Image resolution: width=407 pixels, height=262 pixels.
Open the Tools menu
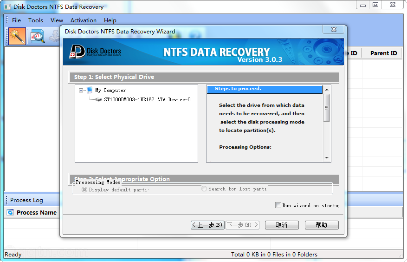tap(35, 20)
